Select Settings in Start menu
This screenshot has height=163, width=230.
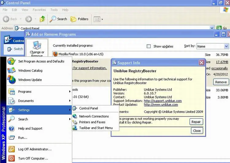39,110
